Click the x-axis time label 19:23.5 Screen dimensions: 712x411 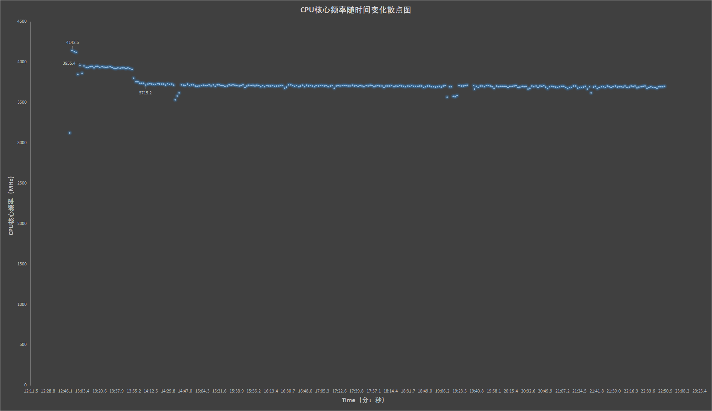[x=459, y=391]
